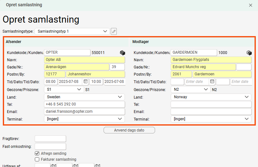This screenshot has width=258, height=167.
Task: Click second map icon beside Udføres af
Action: 75,166
